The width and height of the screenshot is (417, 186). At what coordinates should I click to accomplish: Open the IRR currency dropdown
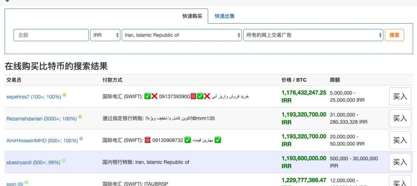(106, 35)
